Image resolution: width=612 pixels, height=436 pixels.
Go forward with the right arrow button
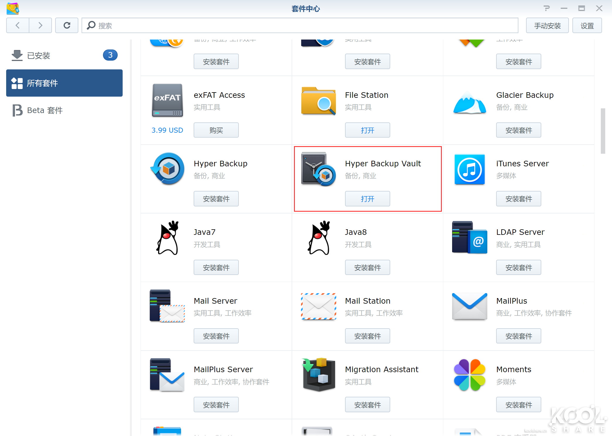40,25
